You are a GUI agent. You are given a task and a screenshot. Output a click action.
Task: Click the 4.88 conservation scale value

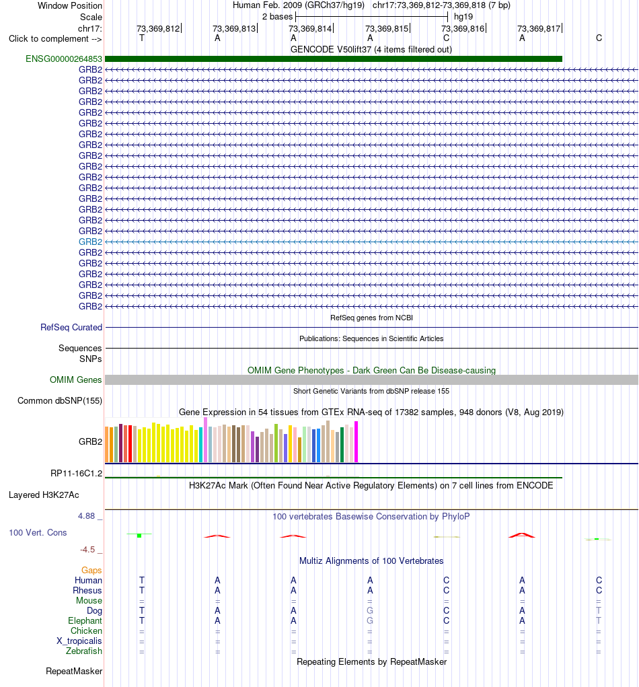click(86, 516)
